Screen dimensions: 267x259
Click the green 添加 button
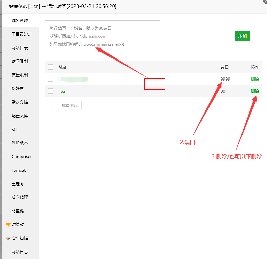242,36
